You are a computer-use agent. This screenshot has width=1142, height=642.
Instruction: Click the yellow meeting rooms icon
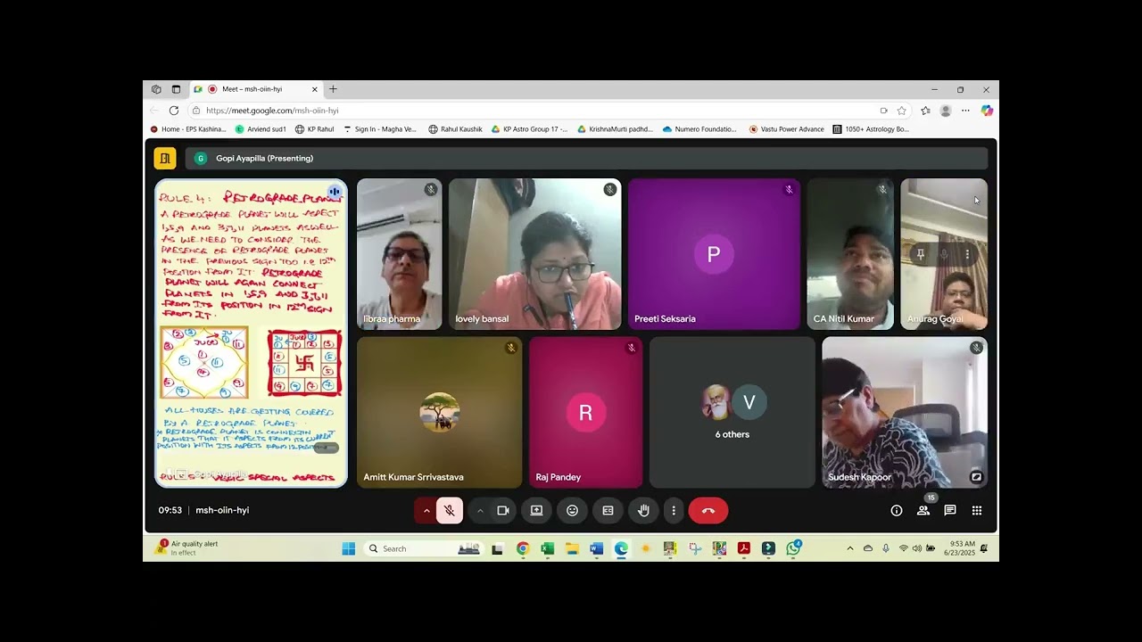coord(165,159)
